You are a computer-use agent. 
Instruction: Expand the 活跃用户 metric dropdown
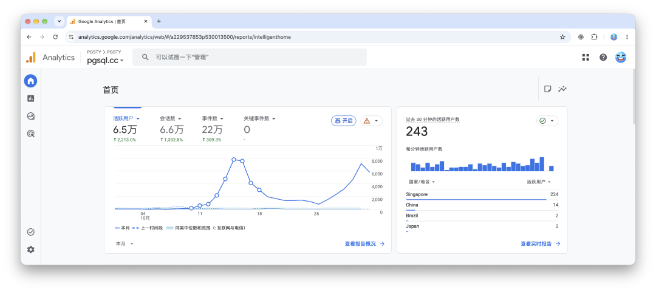[x=126, y=118]
